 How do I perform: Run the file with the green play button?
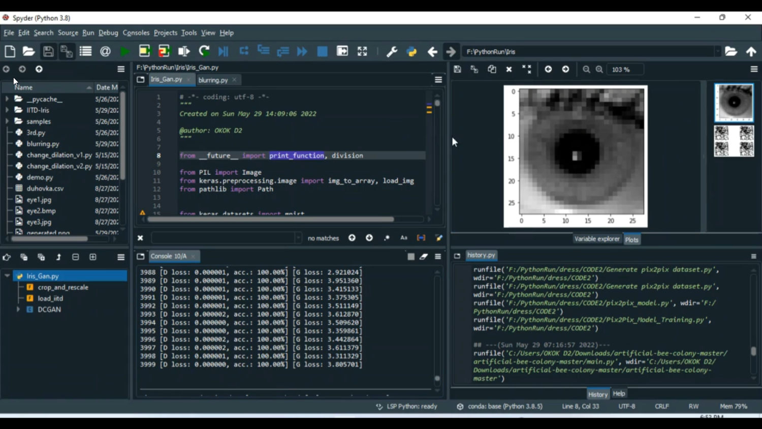[x=124, y=51]
